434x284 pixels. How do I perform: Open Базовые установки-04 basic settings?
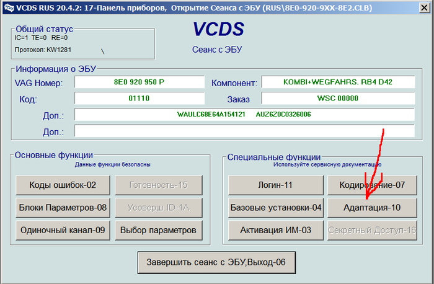[276, 207]
